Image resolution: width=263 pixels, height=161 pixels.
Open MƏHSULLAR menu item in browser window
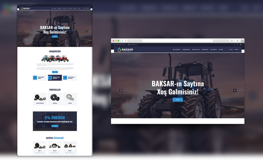[x=196, y=49]
